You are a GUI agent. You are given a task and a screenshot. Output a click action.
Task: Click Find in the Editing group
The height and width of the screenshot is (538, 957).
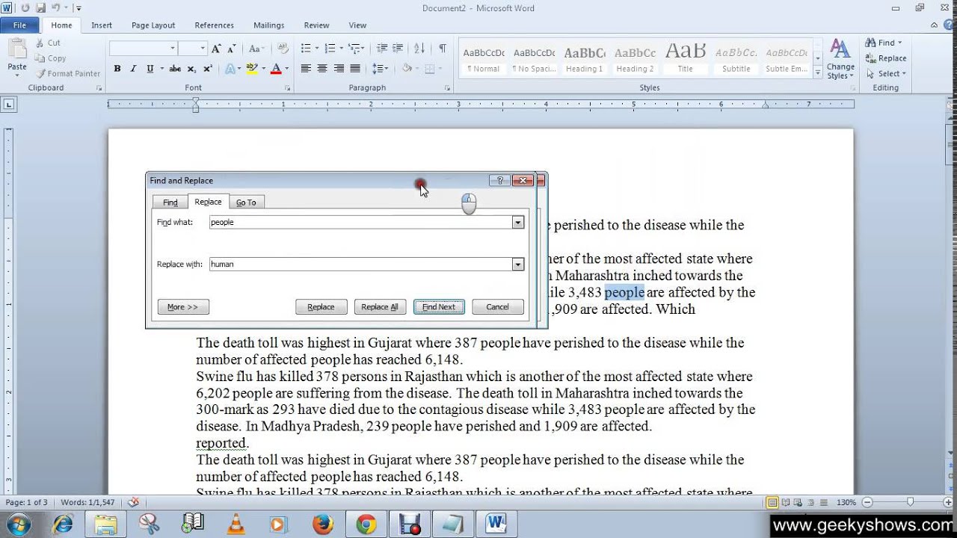[x=883, y=43]
